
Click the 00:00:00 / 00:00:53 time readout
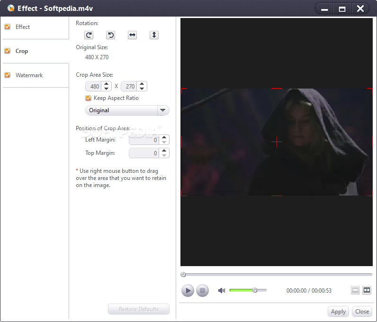[309, 291]
